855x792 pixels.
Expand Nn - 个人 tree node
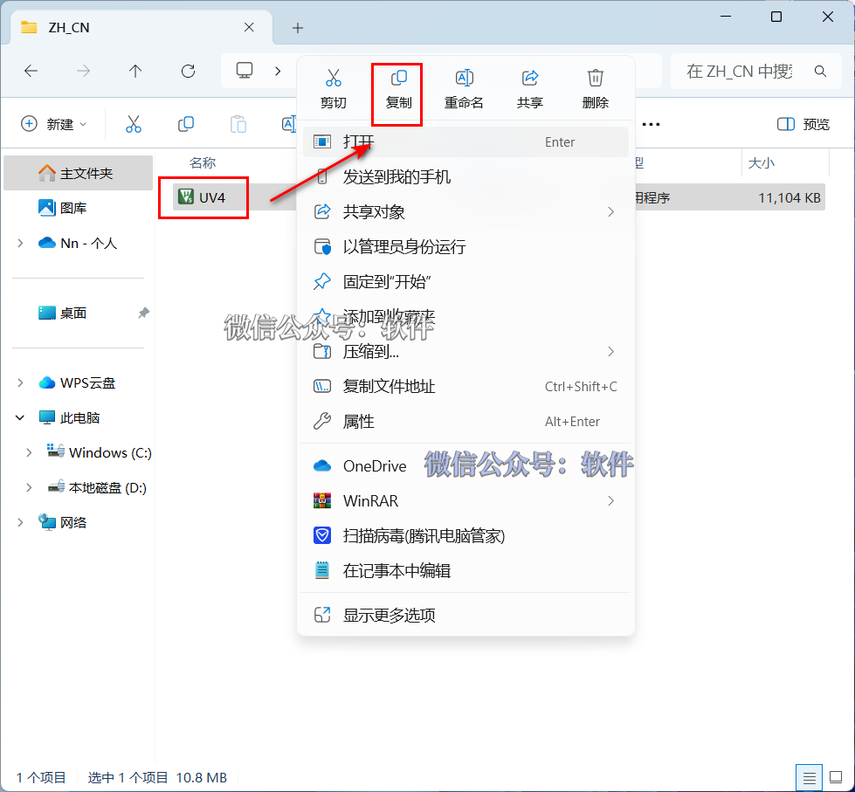[x=20, y=243]
